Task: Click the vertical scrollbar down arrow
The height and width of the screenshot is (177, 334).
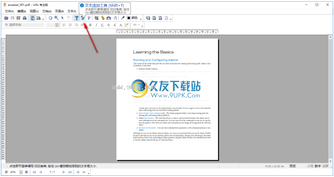Action: click(x=330, y=161)
